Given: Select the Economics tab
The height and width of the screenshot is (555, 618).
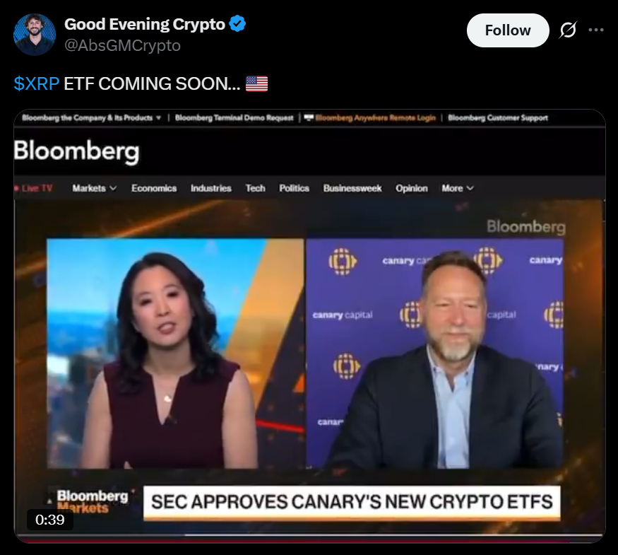Looking at the screenshot, I should tap(154, 188).
